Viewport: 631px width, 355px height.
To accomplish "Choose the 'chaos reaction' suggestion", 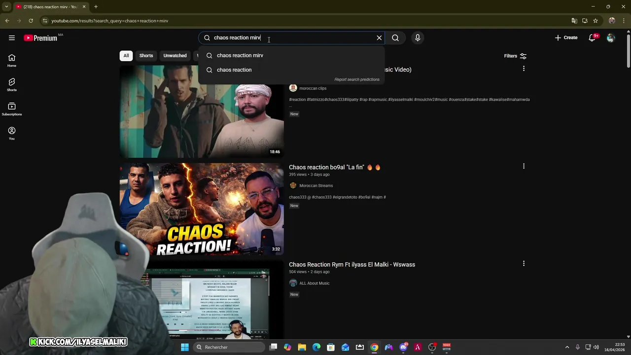I will (x=291, y=70).
